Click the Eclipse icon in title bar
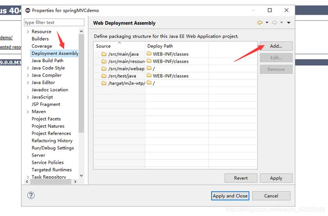Image resolution: width=328 pixels, height=216 pixels. pyautogui.click(x=28, y=10)
